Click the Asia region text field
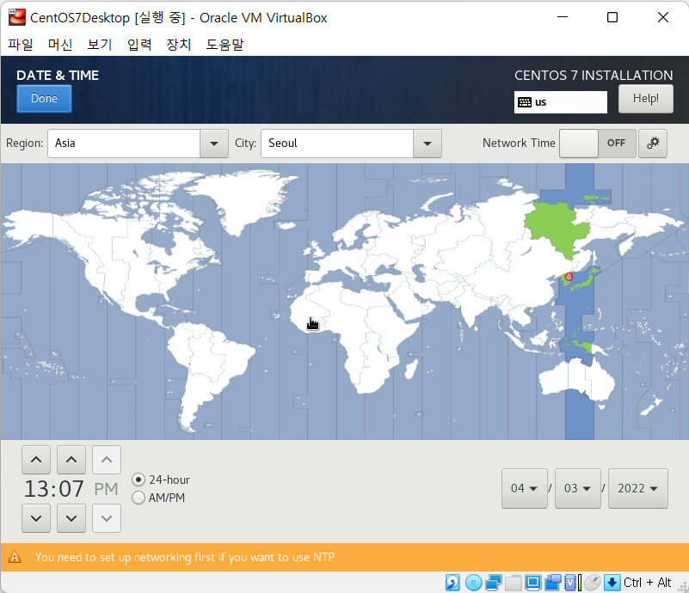The height and width of the screenshot is (593, 689). coord(124,144)
